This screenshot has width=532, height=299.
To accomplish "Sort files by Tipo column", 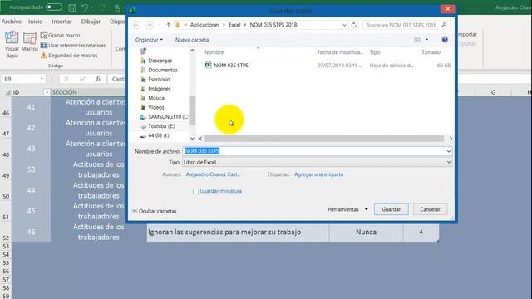I will click(375, 52).
